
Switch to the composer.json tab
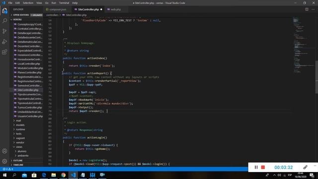point(58,9)
